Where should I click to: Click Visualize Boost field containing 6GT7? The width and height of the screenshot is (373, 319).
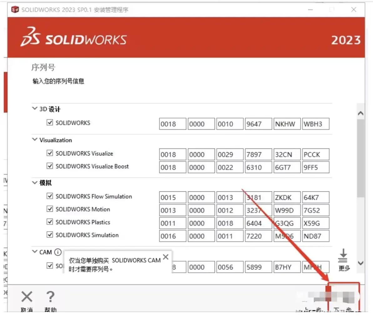tap(287, 167)
